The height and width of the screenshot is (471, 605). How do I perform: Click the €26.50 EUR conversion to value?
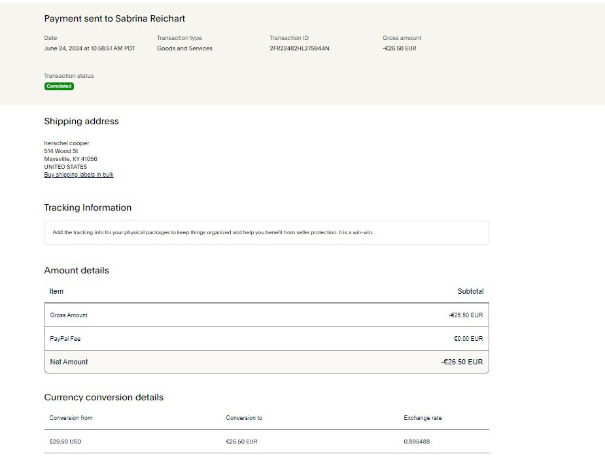[241, 442]
